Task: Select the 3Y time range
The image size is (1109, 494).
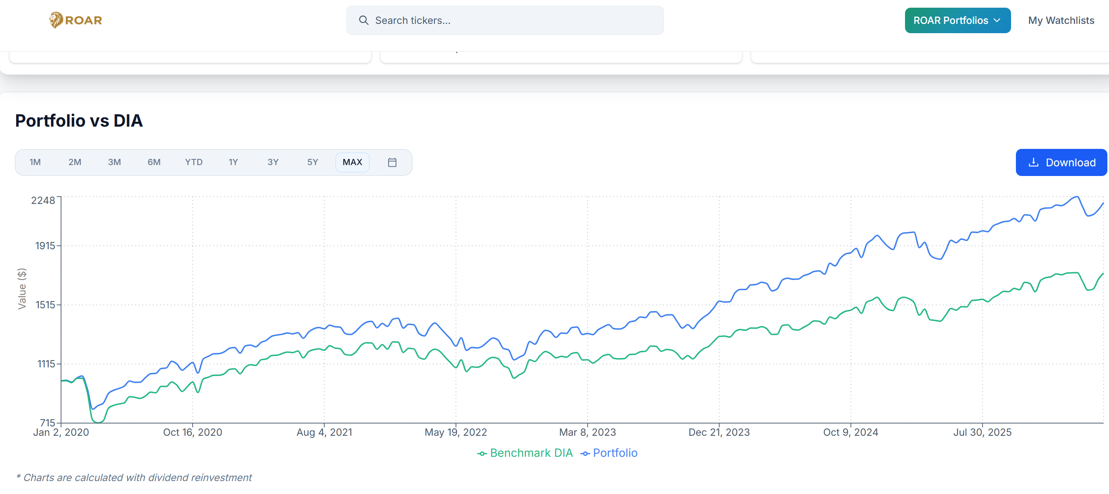Action: click(272, 162)
